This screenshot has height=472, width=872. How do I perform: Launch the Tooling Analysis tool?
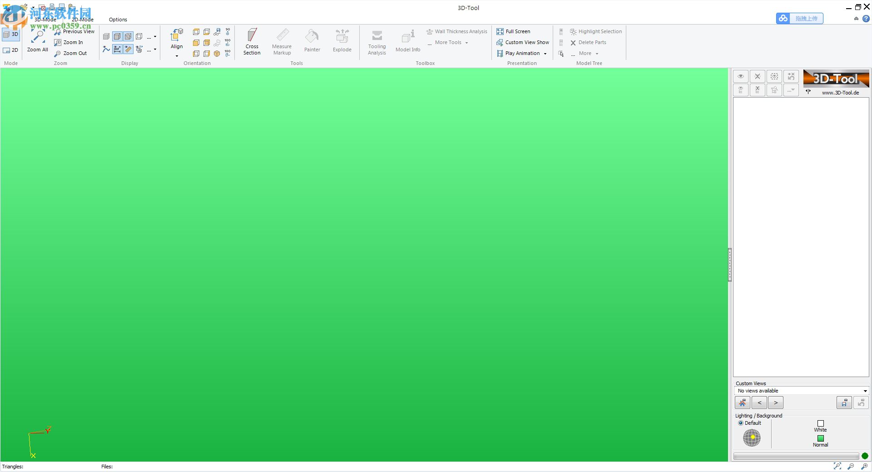377,42
